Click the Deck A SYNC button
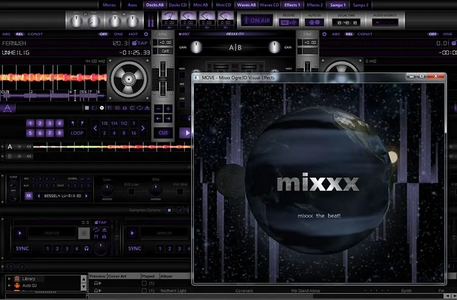 pyautogui.click(x=163, y=34)
